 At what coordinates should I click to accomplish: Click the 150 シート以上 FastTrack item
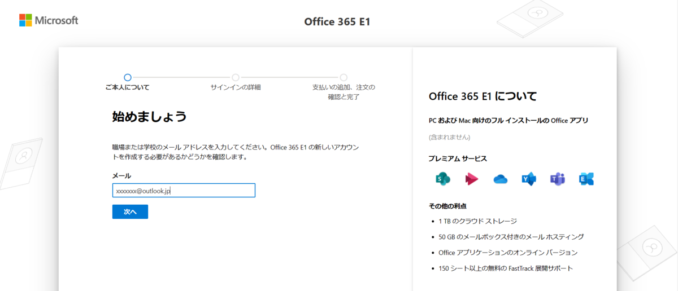click(506, 268)
